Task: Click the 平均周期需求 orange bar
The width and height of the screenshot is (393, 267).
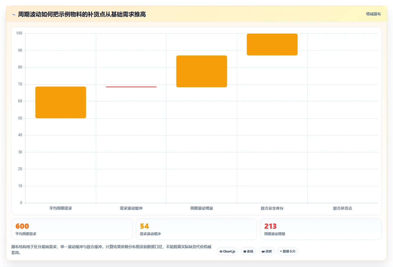Action: (x=61, y=102)
